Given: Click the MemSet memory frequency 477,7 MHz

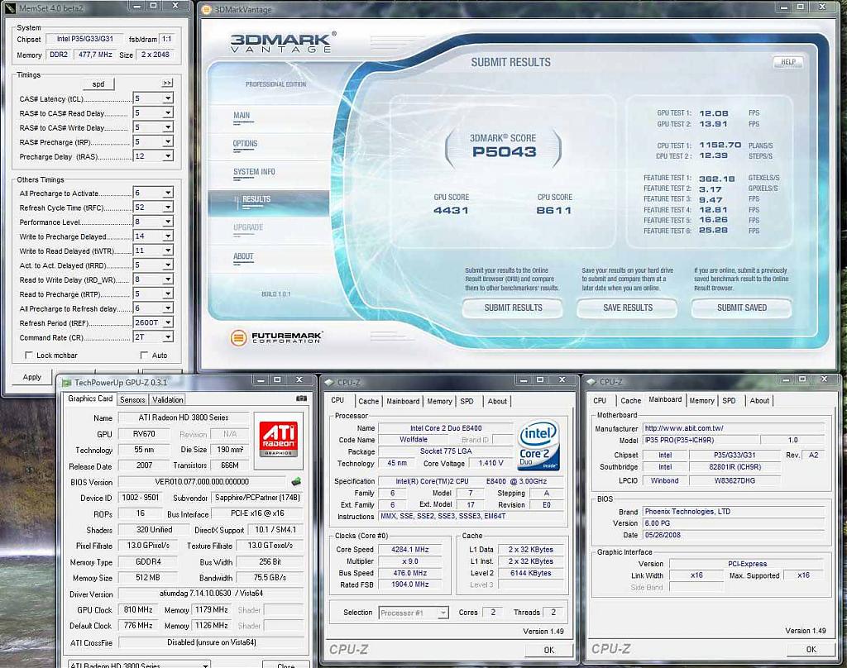Looking at the screenshot, I should pyautogui.click(x=95, y=55).
